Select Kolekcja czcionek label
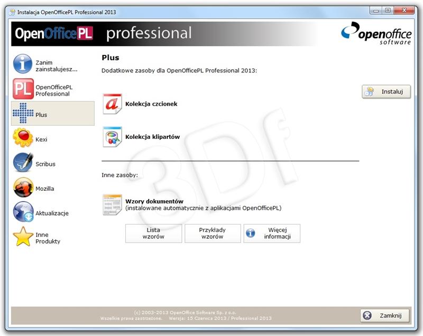This screenshot has width=423, height=336. pos(151,104)
